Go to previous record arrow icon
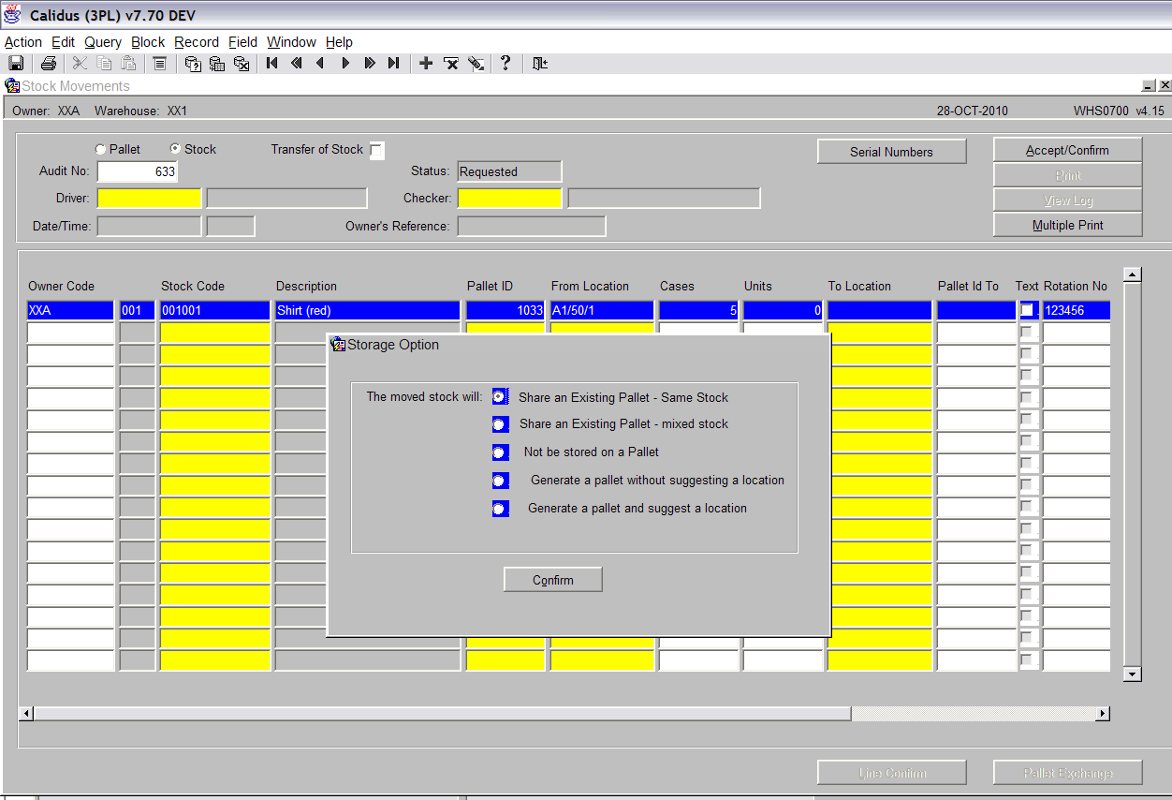Screen dimensions: 1172x800 point(321,64)
